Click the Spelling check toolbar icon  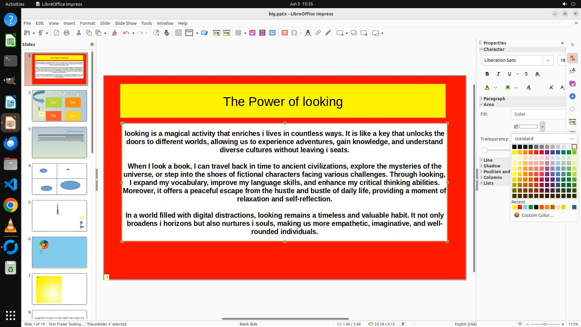pyautogui.click(x=166, y=33)
